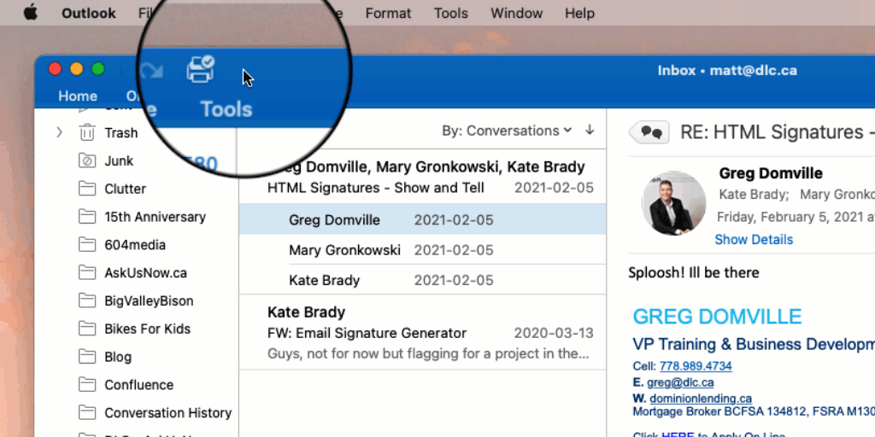Click the Print icon in title bar

click(x=200, y=70)
